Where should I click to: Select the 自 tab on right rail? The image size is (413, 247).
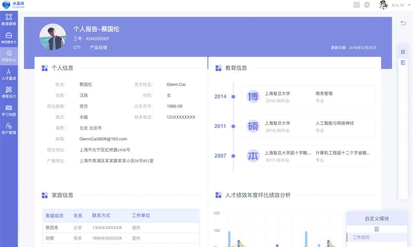click(403, 52)
